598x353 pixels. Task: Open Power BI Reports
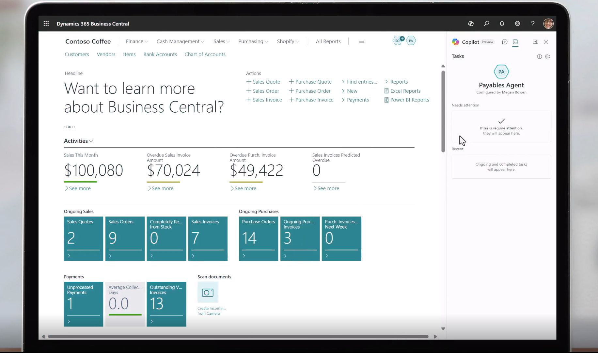[407, 100]
